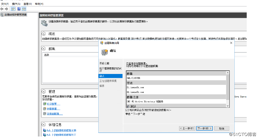
Task: Click the Forward arrow toolbar icon
Action: tap(6, 9)
